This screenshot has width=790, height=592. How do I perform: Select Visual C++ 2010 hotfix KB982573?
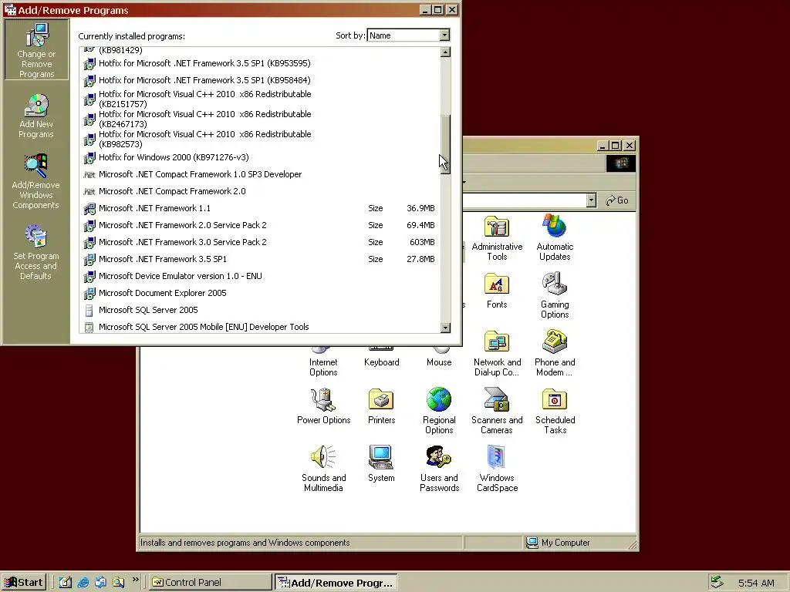260,139
